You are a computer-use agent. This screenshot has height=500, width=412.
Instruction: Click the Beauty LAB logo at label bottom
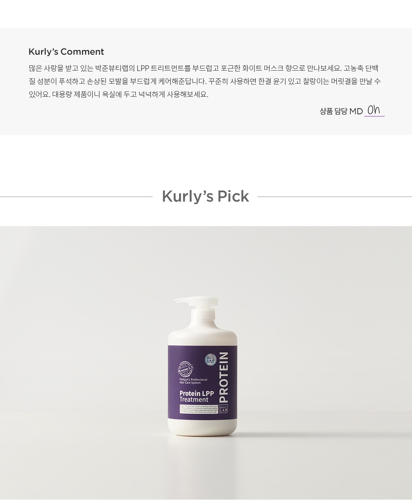click(x=223, y=408)
